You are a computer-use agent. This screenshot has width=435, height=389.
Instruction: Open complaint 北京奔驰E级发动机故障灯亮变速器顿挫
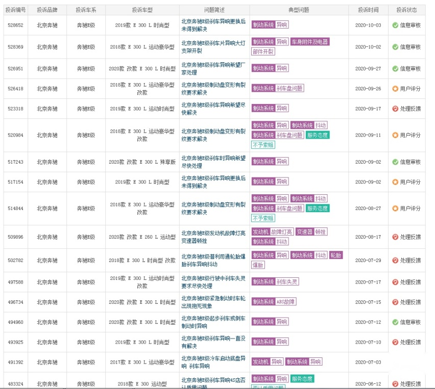pyautogui.click(x=213, y=237)
